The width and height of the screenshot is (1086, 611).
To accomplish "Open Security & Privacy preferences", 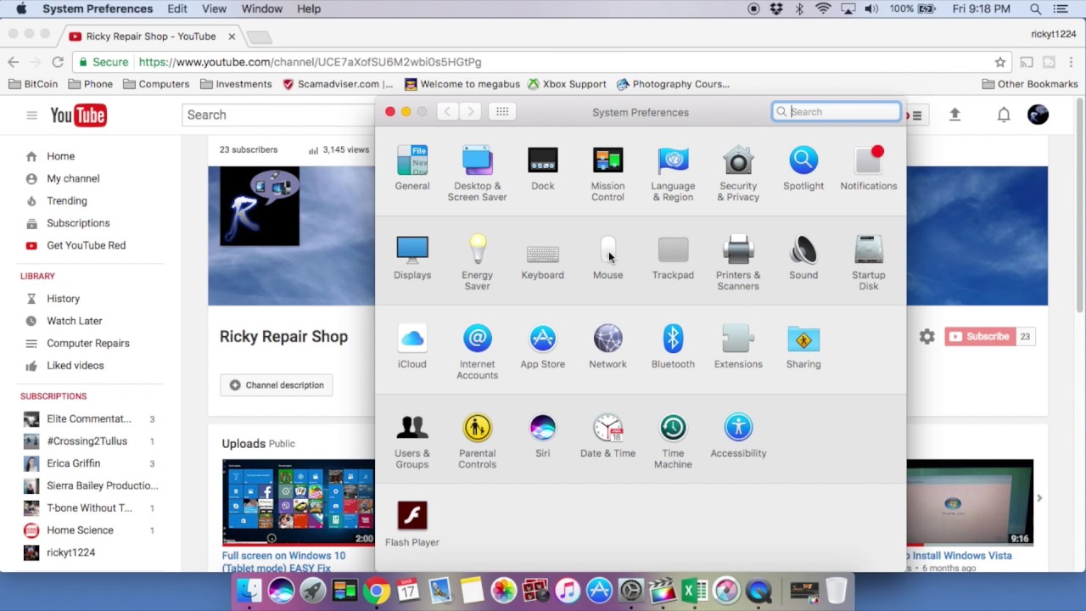I will pyautogui.click(x=738, y=173).
